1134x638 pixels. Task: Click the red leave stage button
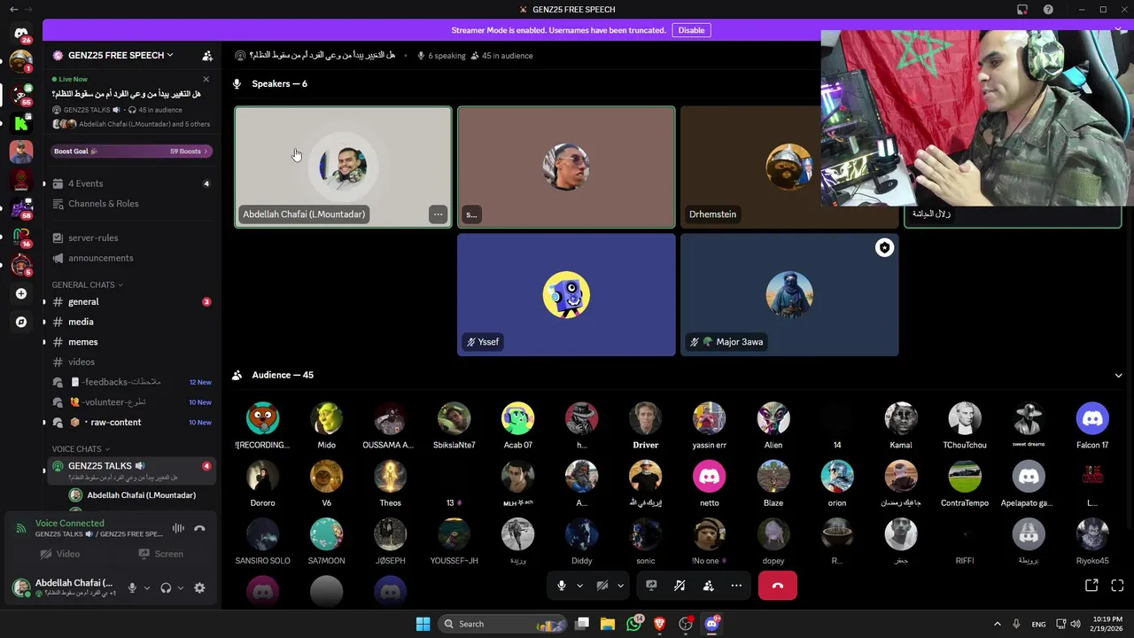point(777,586)
